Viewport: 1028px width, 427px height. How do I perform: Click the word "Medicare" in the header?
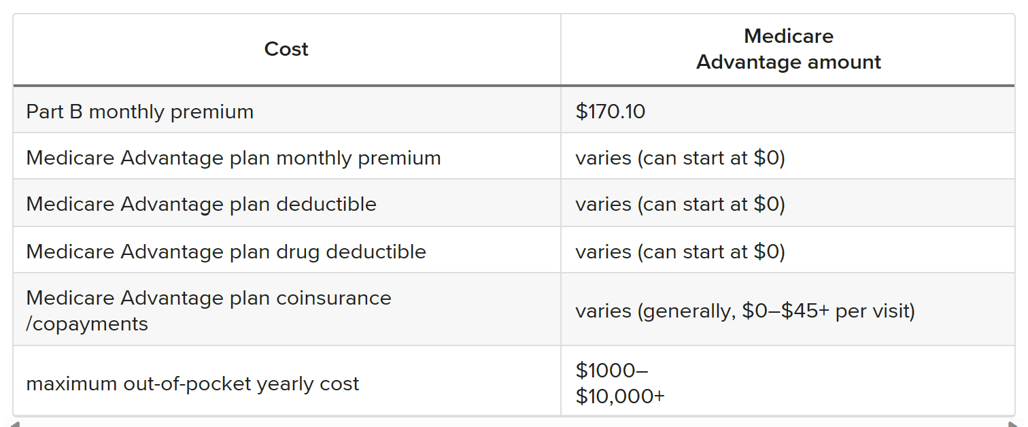tap(788, 36)
